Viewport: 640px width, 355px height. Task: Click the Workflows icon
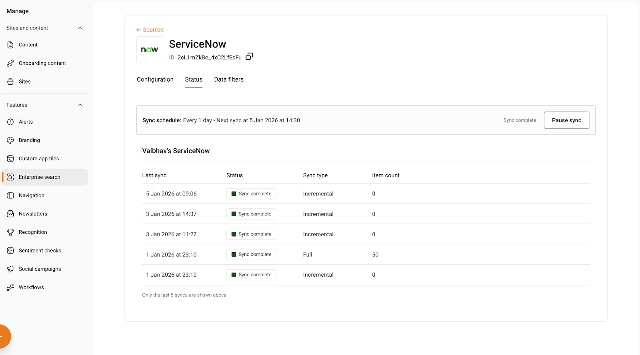(x=10, y=287)
